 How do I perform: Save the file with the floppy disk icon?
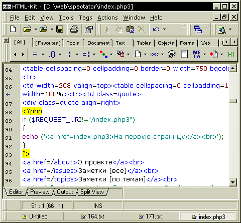pyautogui.click(x=60, y=29)
